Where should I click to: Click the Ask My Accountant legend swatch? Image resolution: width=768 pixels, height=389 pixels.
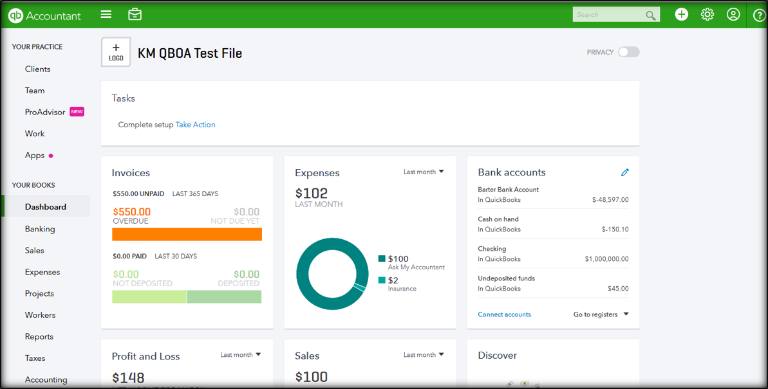(382, 259)
